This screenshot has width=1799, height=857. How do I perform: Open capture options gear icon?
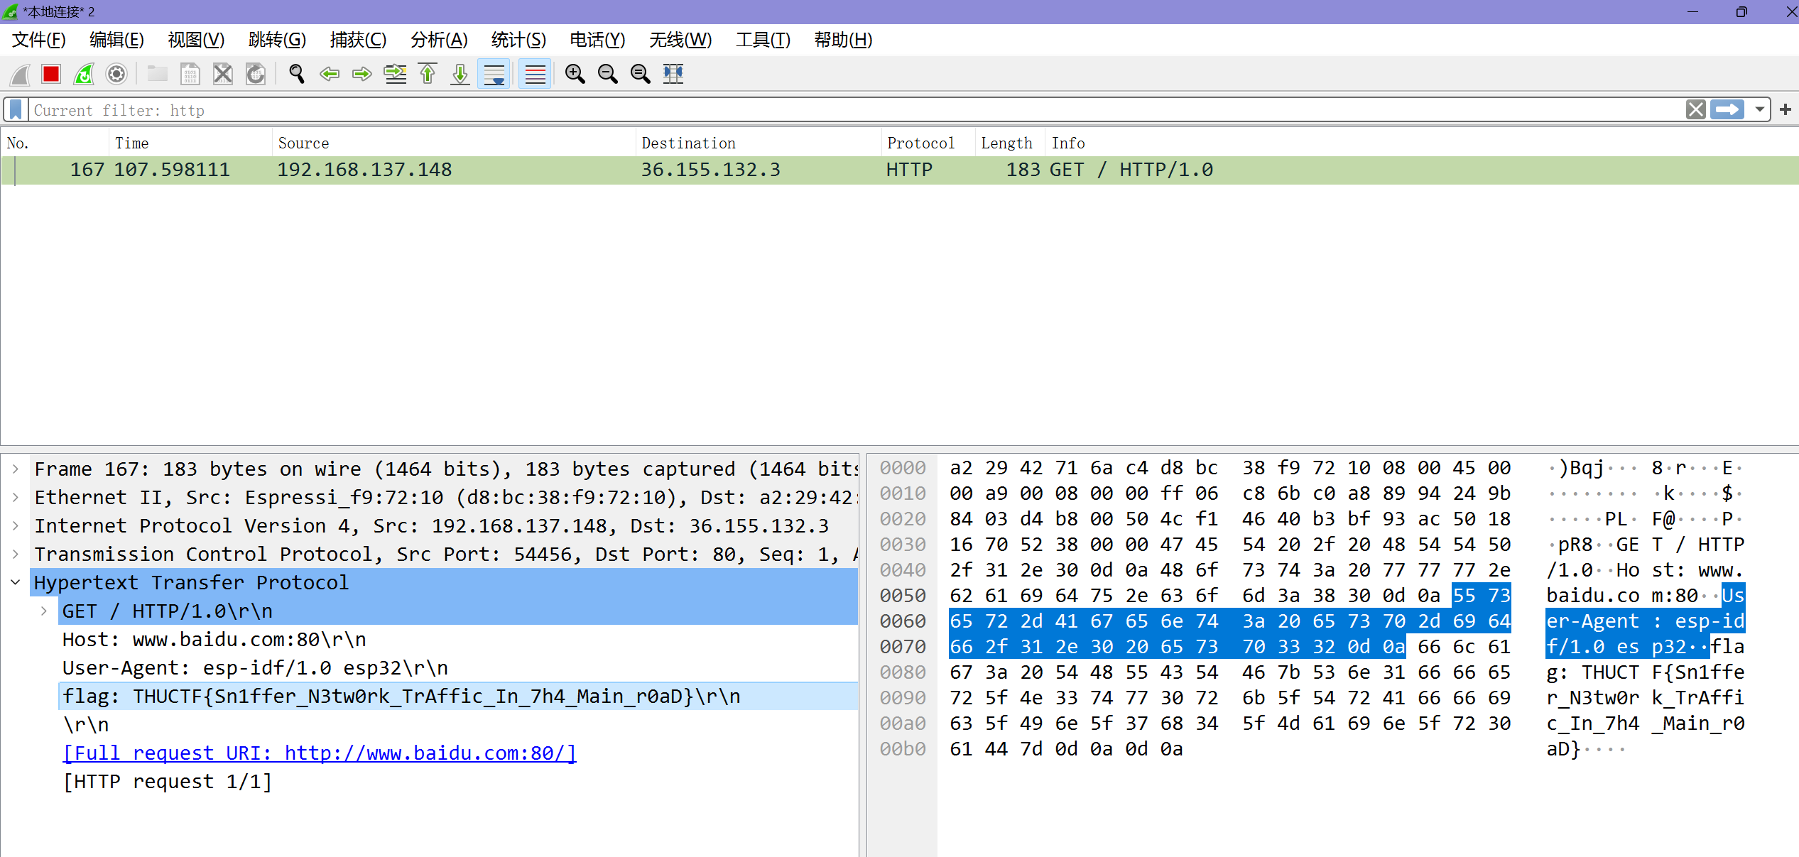pyautogui.click(x=116, y=74)
